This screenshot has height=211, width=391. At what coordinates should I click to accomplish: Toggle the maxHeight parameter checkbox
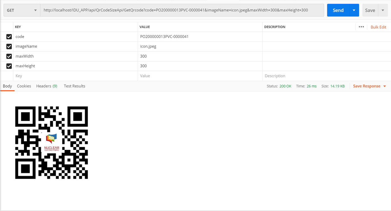click(x=9, y=66)
